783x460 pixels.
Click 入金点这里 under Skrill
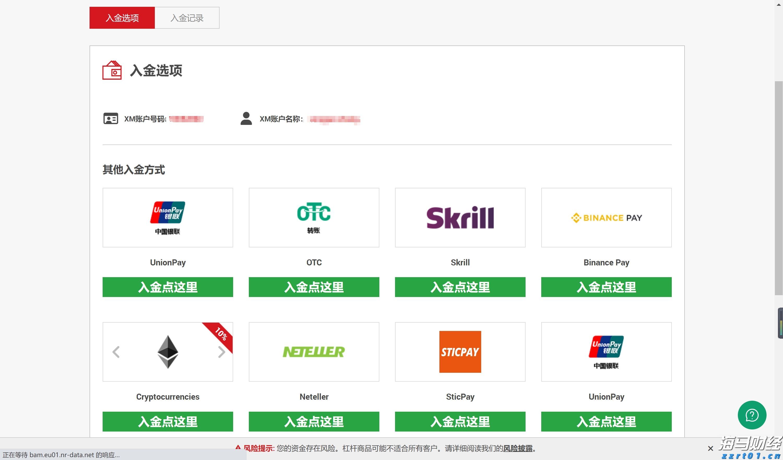460,287
